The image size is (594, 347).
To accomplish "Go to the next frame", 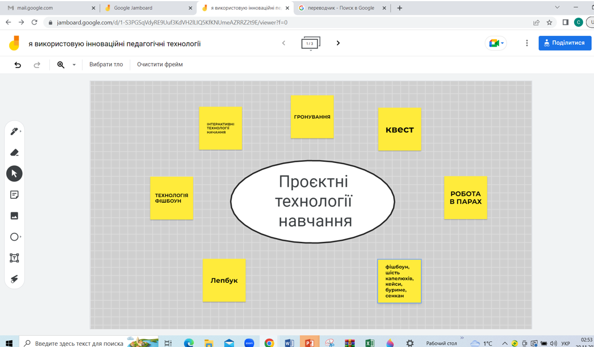I will pos(338,43).
